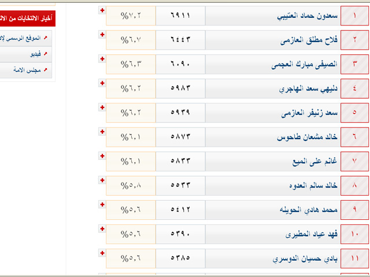Expand the بادي حسيان الدوسري row
Viewport: 370px width, 277px height.
pyautogui.click(x=102, y=253)
